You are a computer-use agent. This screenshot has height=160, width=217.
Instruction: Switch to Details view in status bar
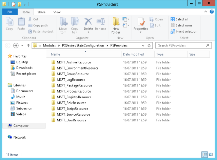point(204,155)
